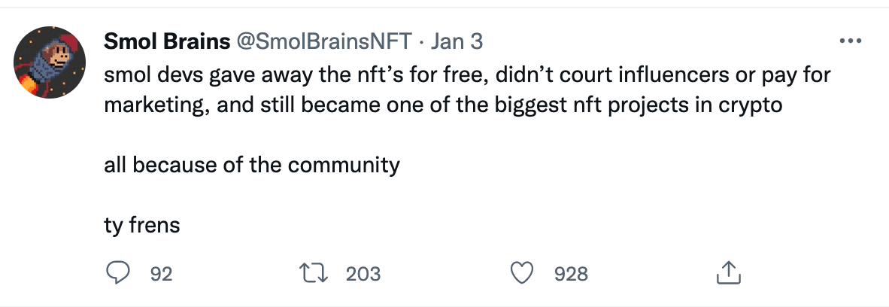Click the 928 likes count
The width and height of the screenshot is (889, 307).
571,274
